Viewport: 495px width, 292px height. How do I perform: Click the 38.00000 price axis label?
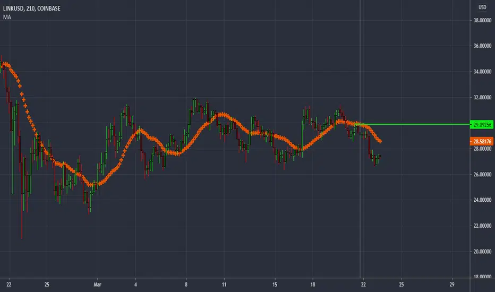(x=482, y=21)
